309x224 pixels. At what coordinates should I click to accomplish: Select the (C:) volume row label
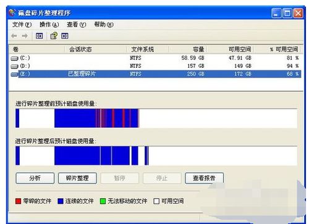coord(25,58)
